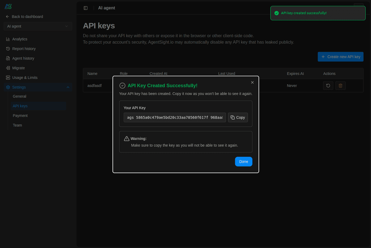371x248 pixels.
Task: Copy the newly created API key
Action: [238, 118]
